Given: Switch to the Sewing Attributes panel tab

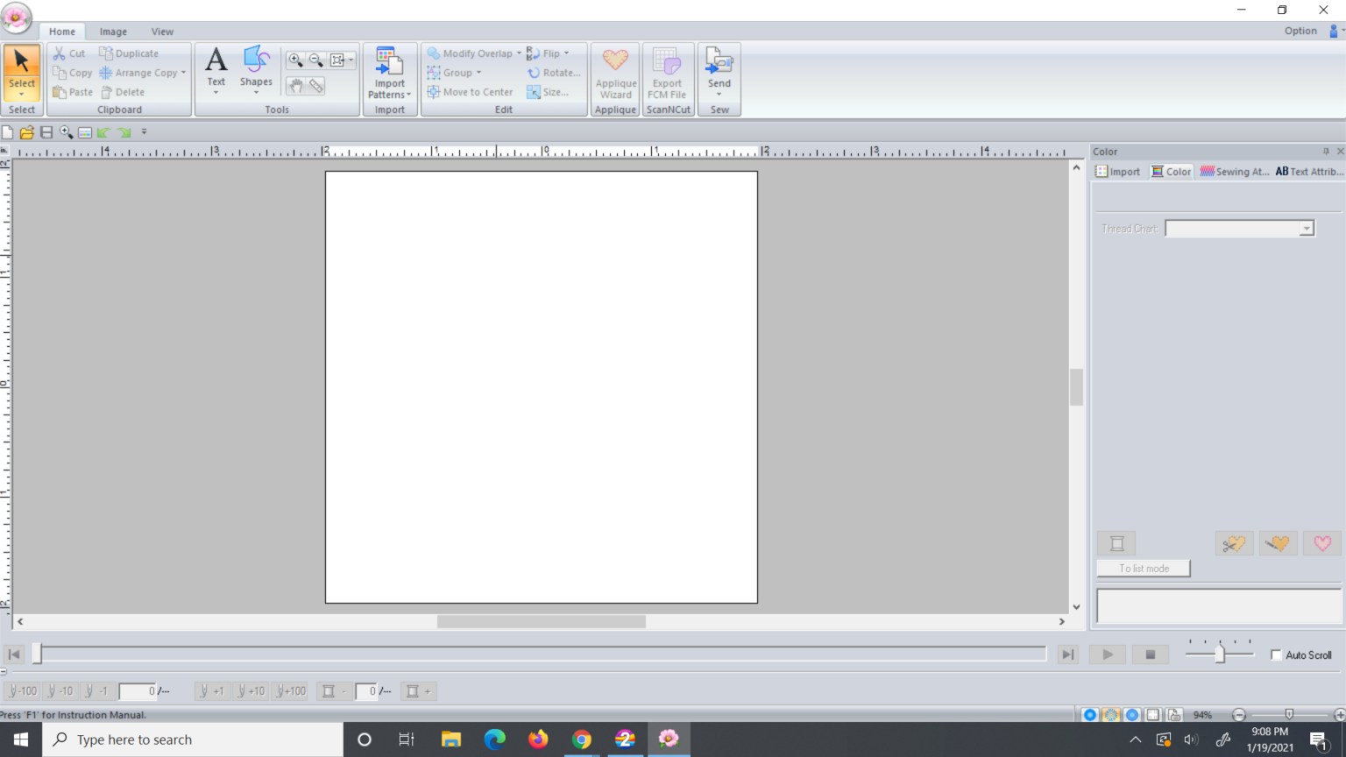Looking at the screenshot, I should click(1234, 172).
